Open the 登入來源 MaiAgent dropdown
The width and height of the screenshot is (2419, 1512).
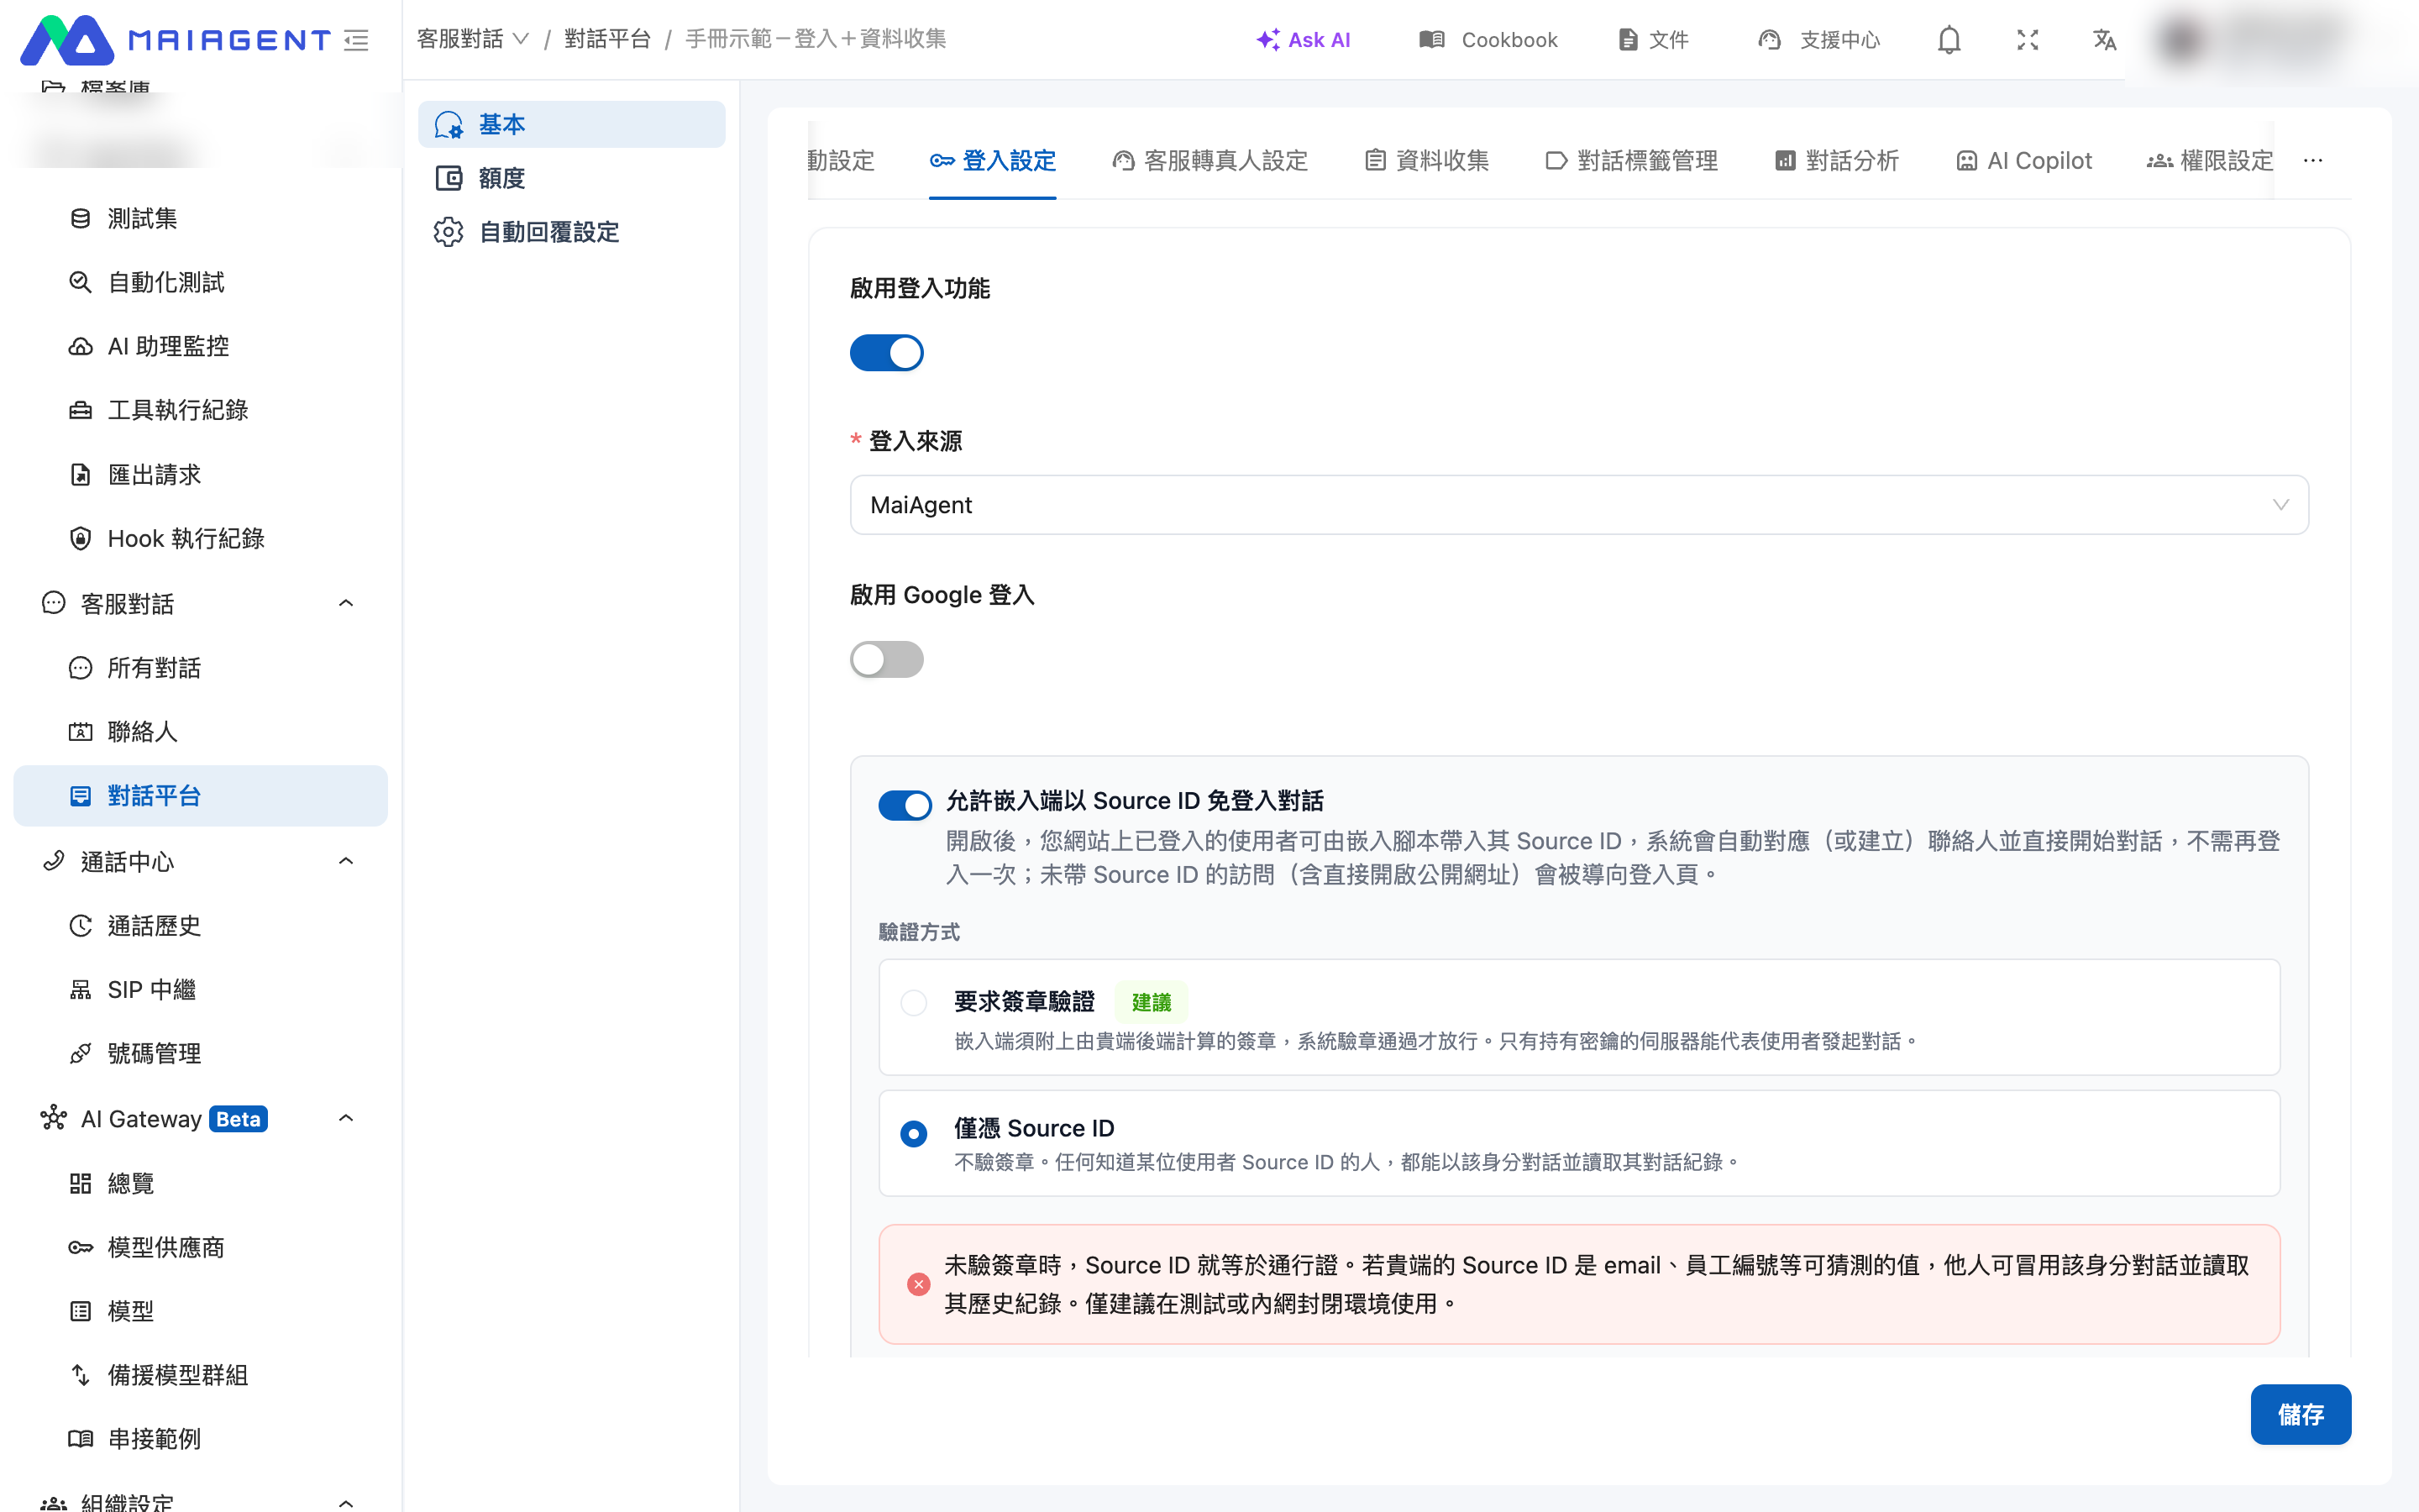1579,505
